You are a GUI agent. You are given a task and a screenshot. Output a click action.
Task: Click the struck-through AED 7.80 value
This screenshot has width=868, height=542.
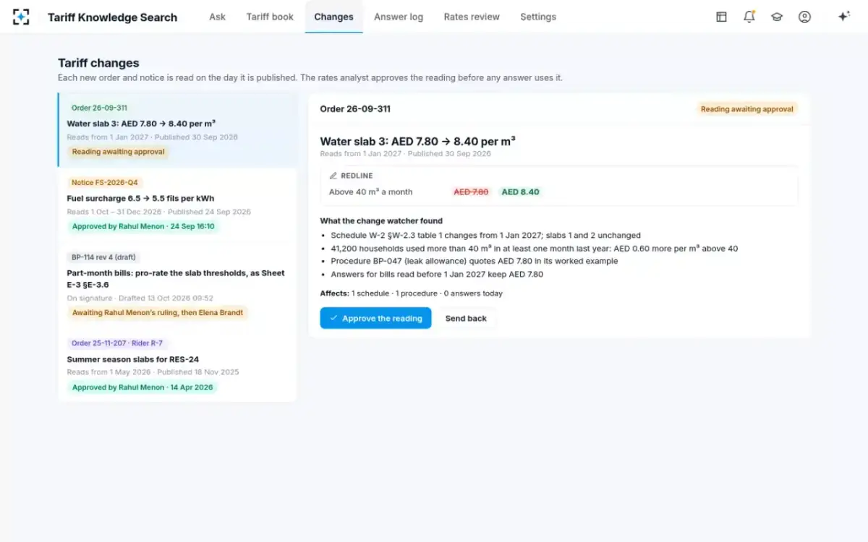pyautogui.click(x=471, y=192)
